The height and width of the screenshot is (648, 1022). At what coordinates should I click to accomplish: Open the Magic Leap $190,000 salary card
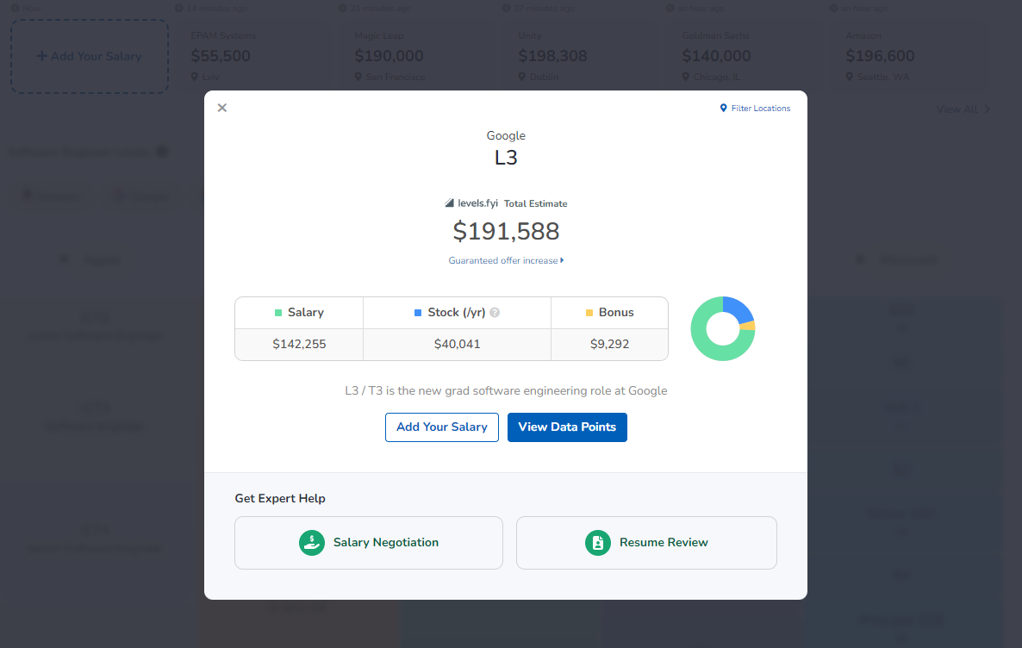[419, 56]
